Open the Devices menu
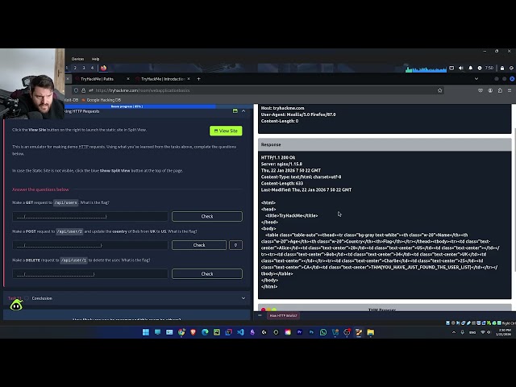Image resolution: width=516 pixels, height=387 pixels. [77, 59]
